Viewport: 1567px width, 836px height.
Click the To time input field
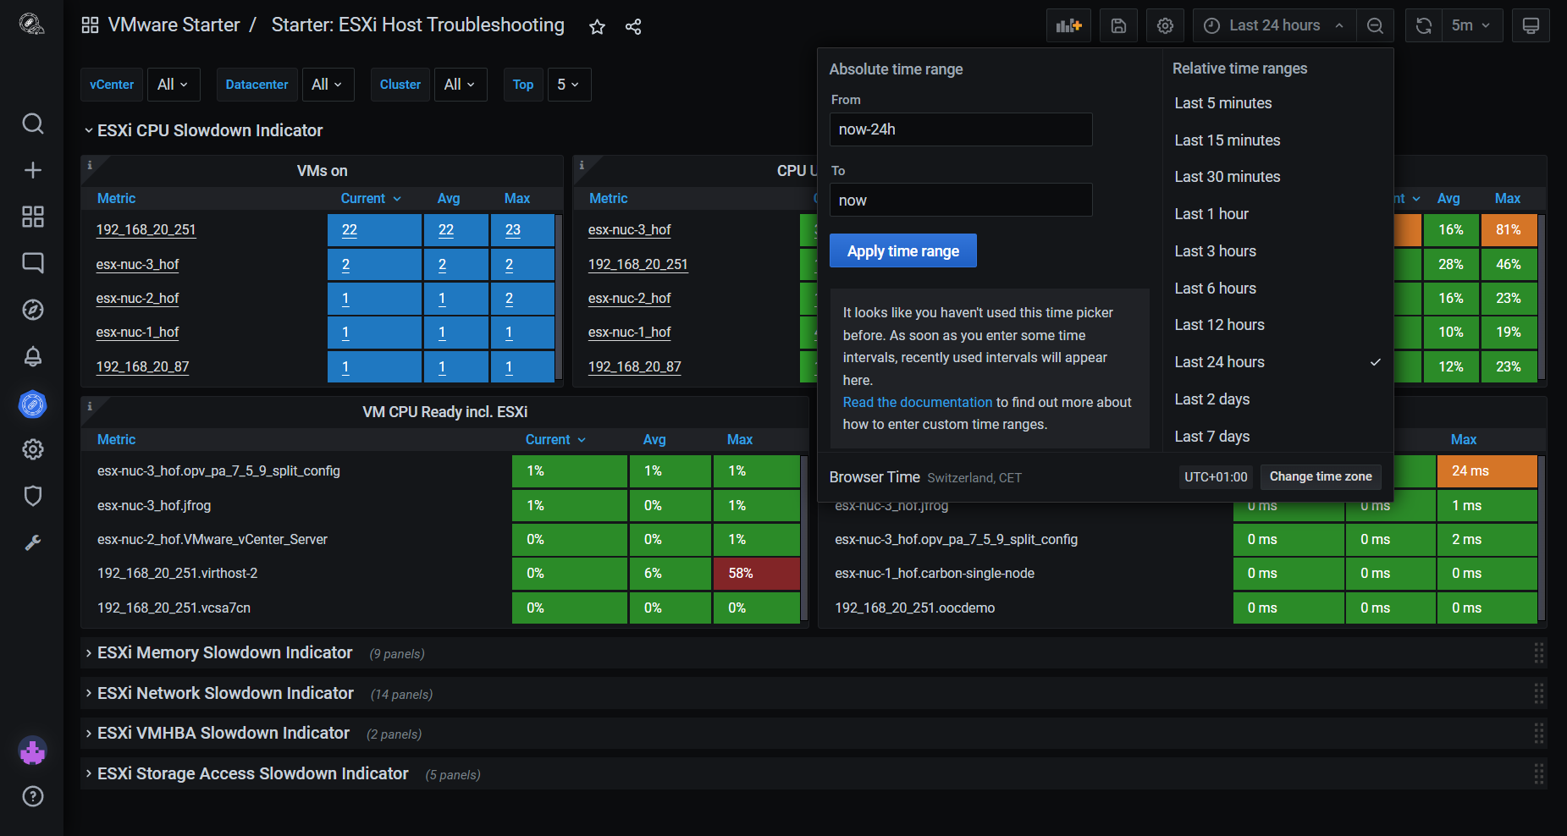click(x=961, y=201)
